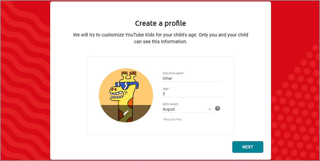Viewport: 320px width, 161px height.
Task: Click the YouTube Kids customization description text
Action: pyautogui.click(x=160, y=38)
